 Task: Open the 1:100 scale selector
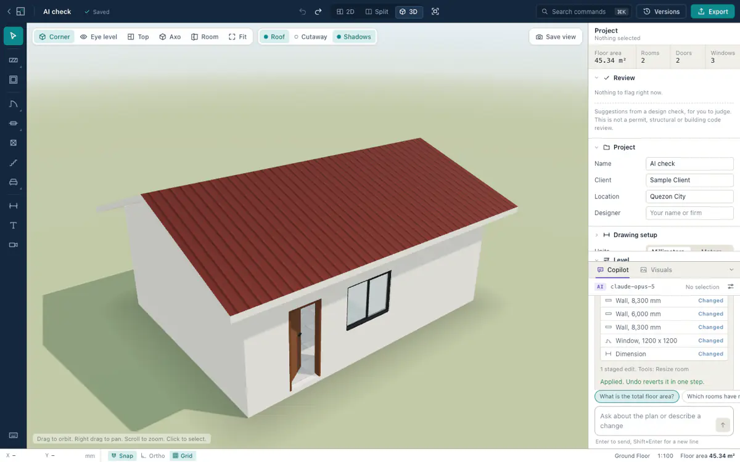pyautogui.click(x=665, y=456)
